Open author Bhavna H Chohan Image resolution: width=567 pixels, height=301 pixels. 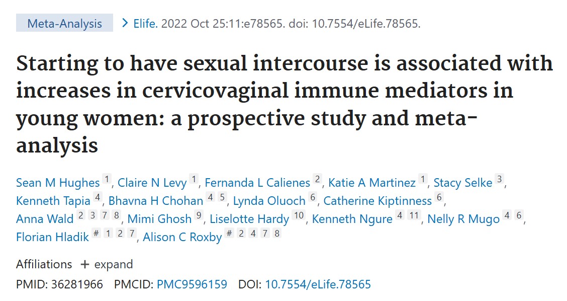click(x=156, y=201)
